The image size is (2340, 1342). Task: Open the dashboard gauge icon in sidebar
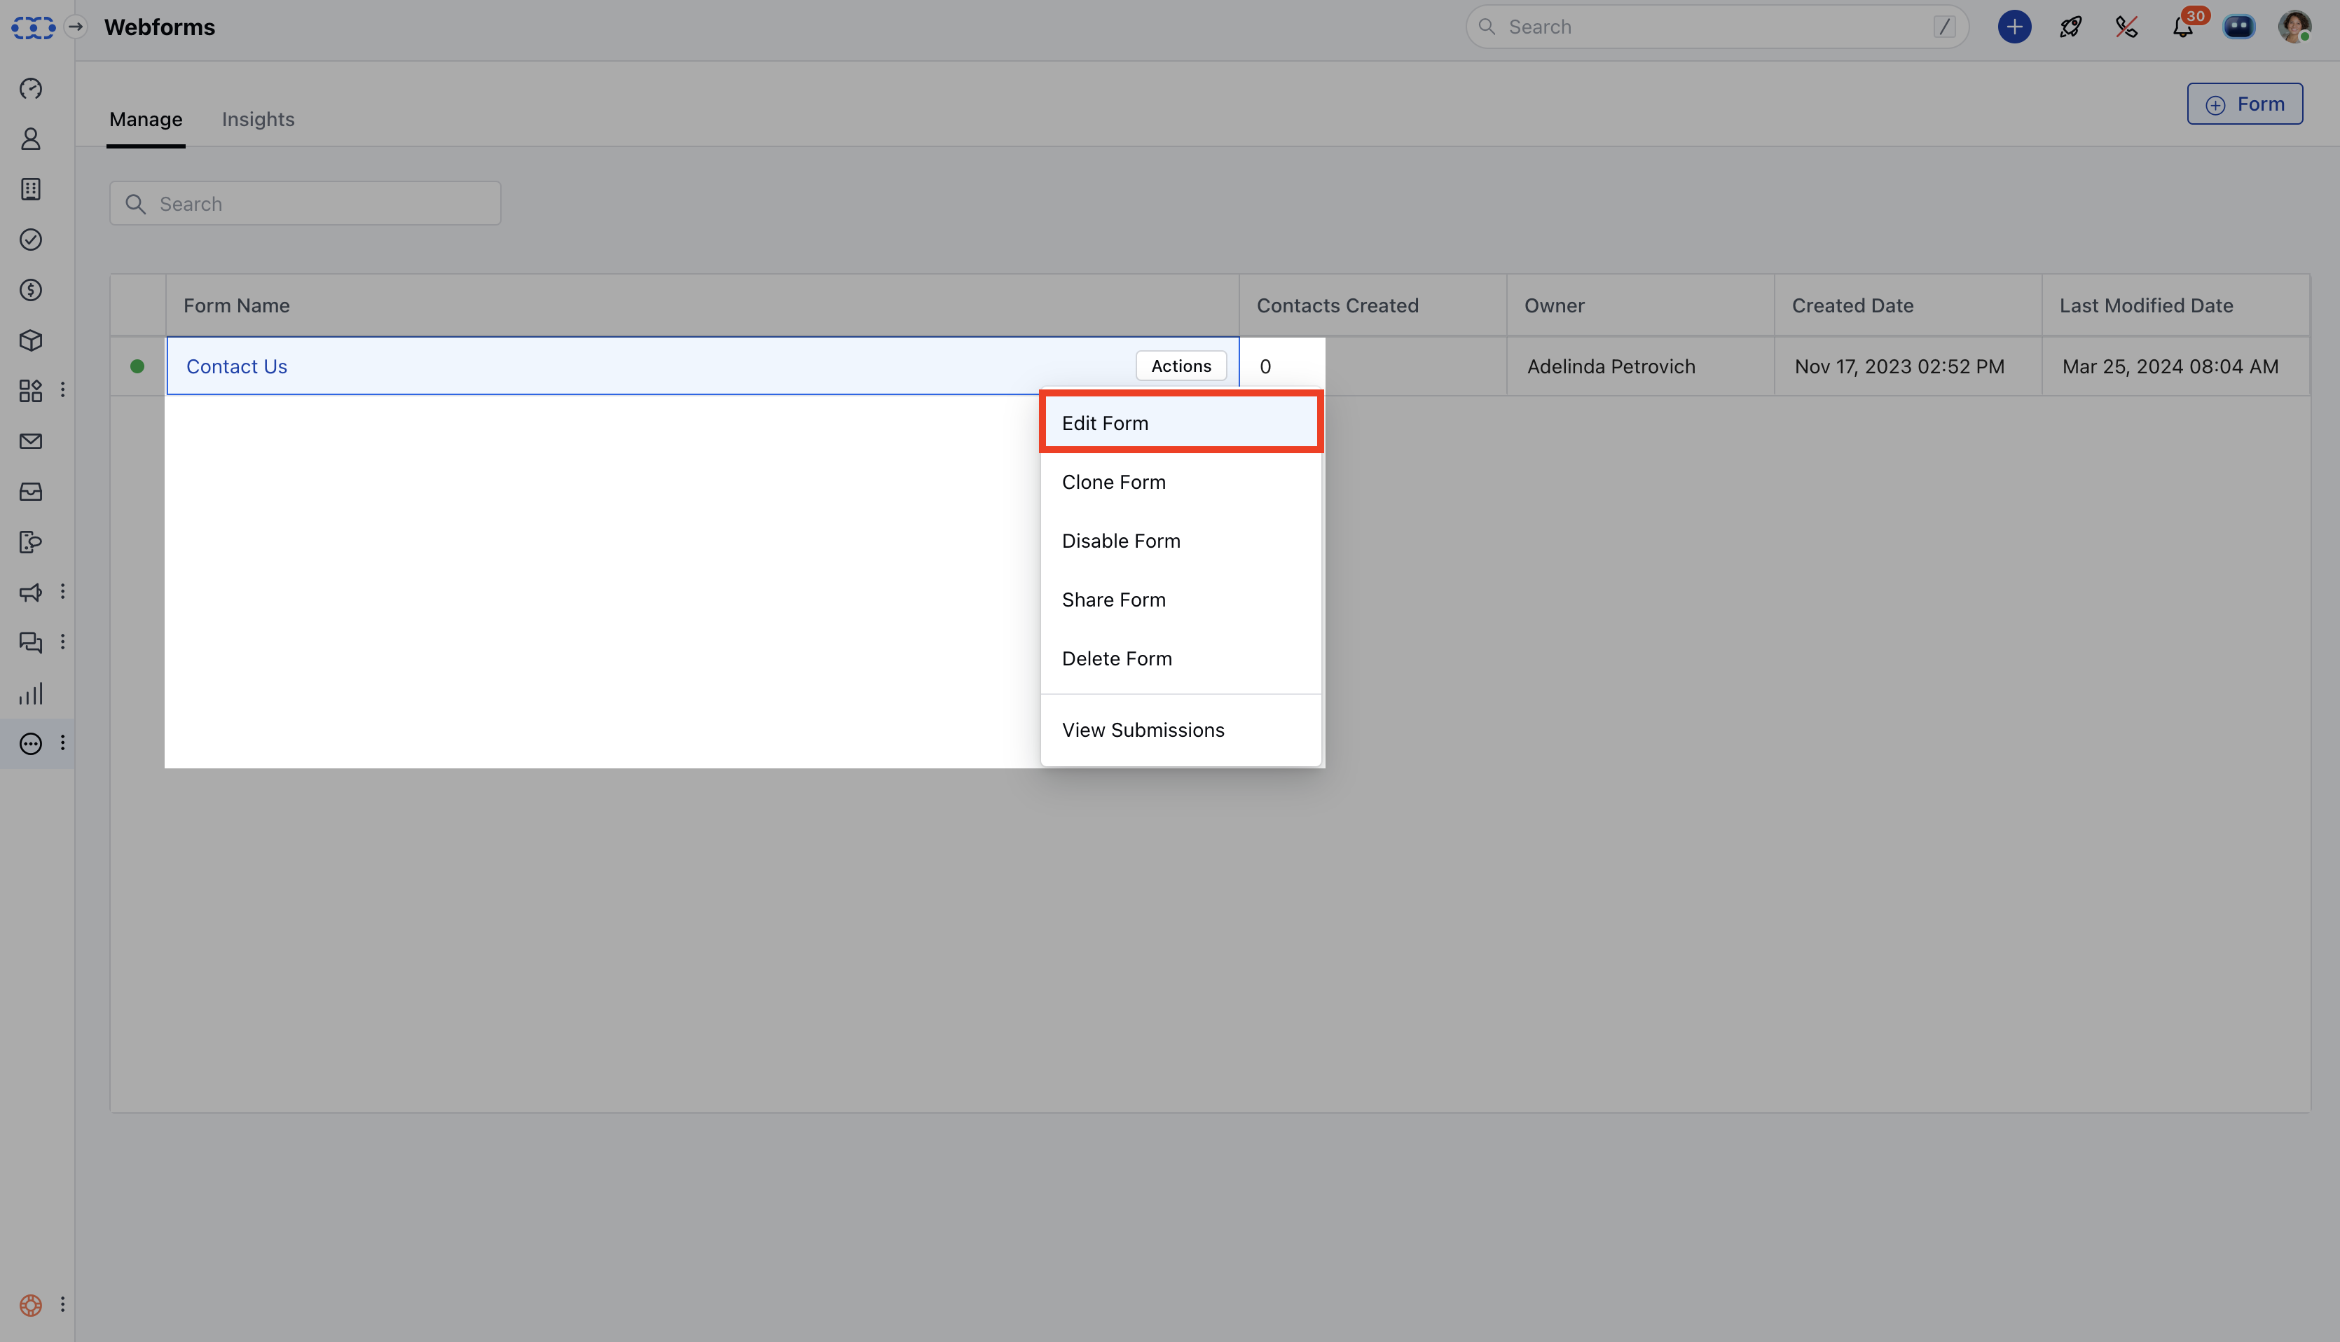tap(30, 88)
